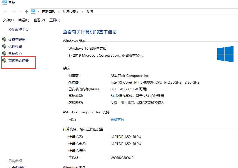238x168 pixels.
Task: Click the 2019 Microsoft Corporation copyright line
Action: (x=106, y=56)
